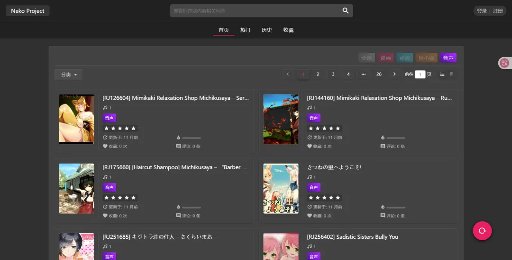Click heart favorite icon on RJ126604 card
This screenshot has height=260, width=512.
tap(105, 146)
